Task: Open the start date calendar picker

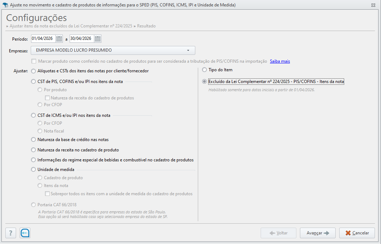Action: point(59,38)
